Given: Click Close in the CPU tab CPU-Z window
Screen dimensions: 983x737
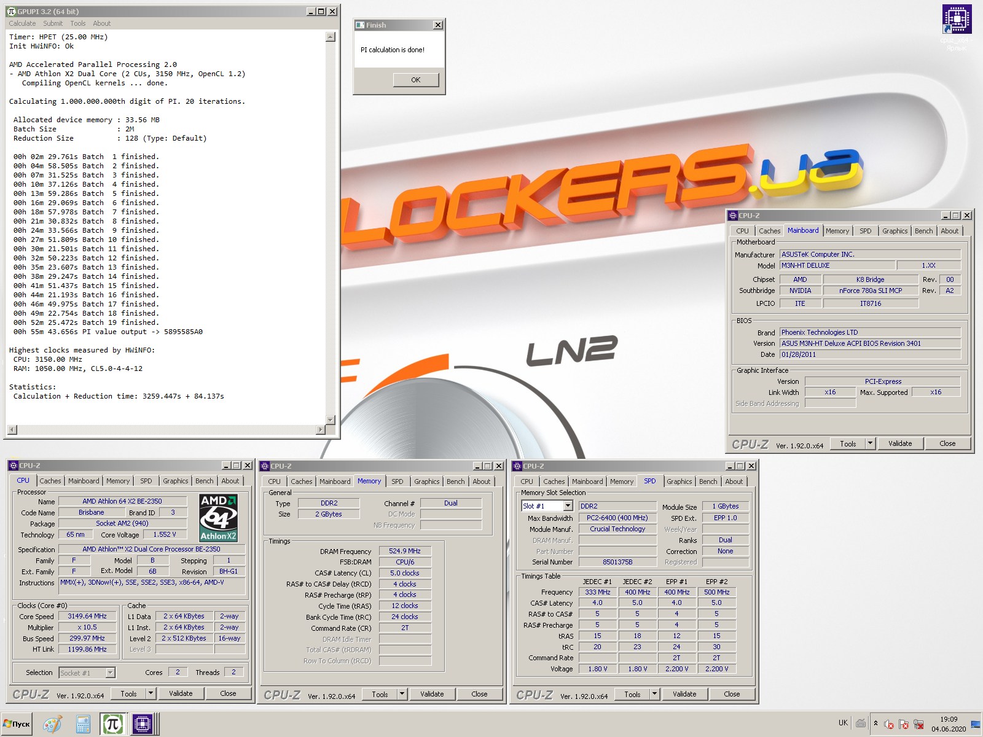Looking at the screenshot, I should (228, 693).
